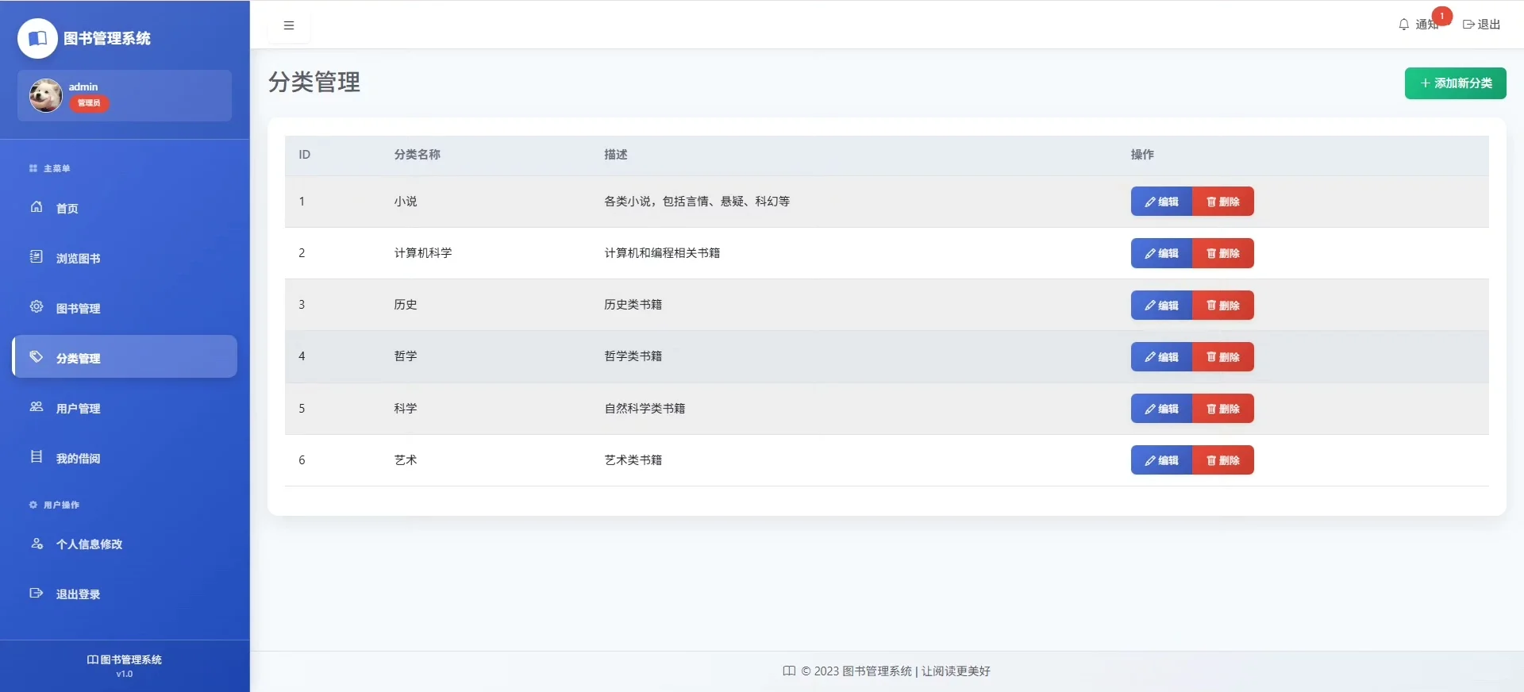Click the footer copyright text 让阅读更美好
Screen dimensions: 1524x692
coord(956,671)
